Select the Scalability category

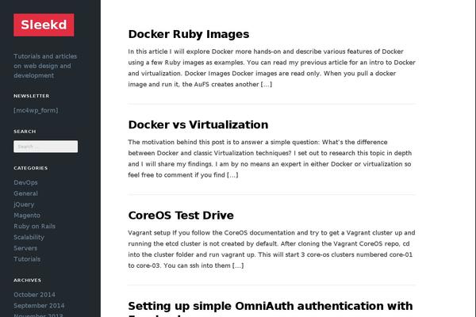[29, 237]
